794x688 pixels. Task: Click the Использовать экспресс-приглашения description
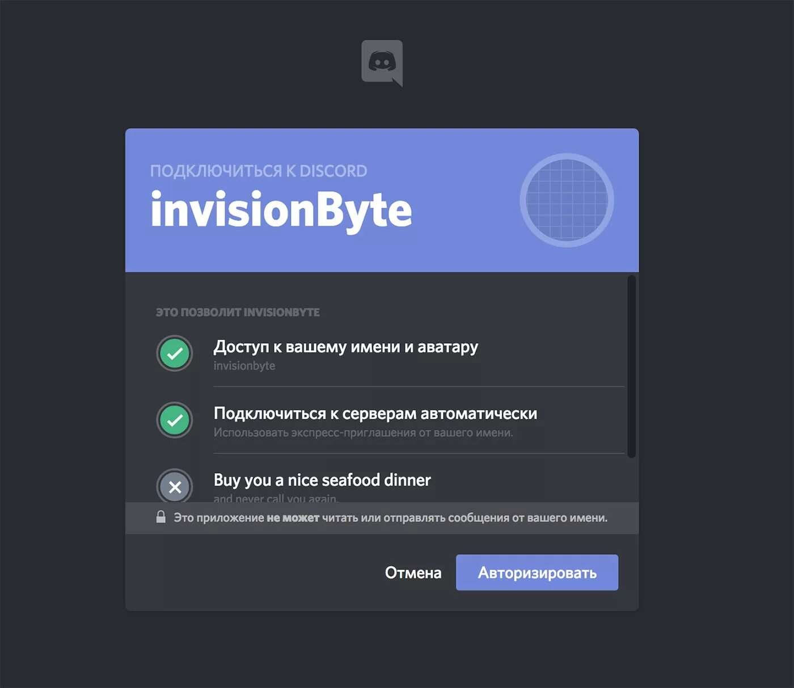[364, 433]
